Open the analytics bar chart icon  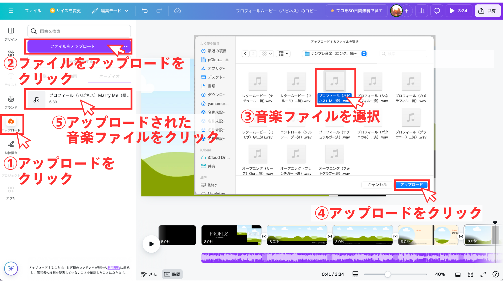click(x=422, y=11)
